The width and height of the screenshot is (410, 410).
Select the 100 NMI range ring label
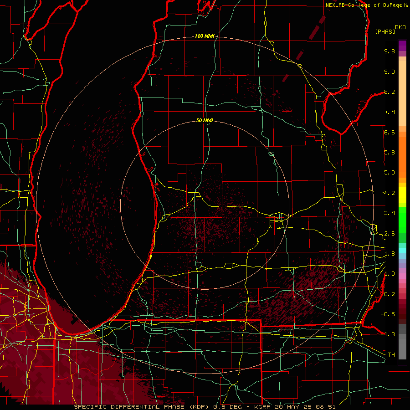pyautogui.click(x=205, y=36)
